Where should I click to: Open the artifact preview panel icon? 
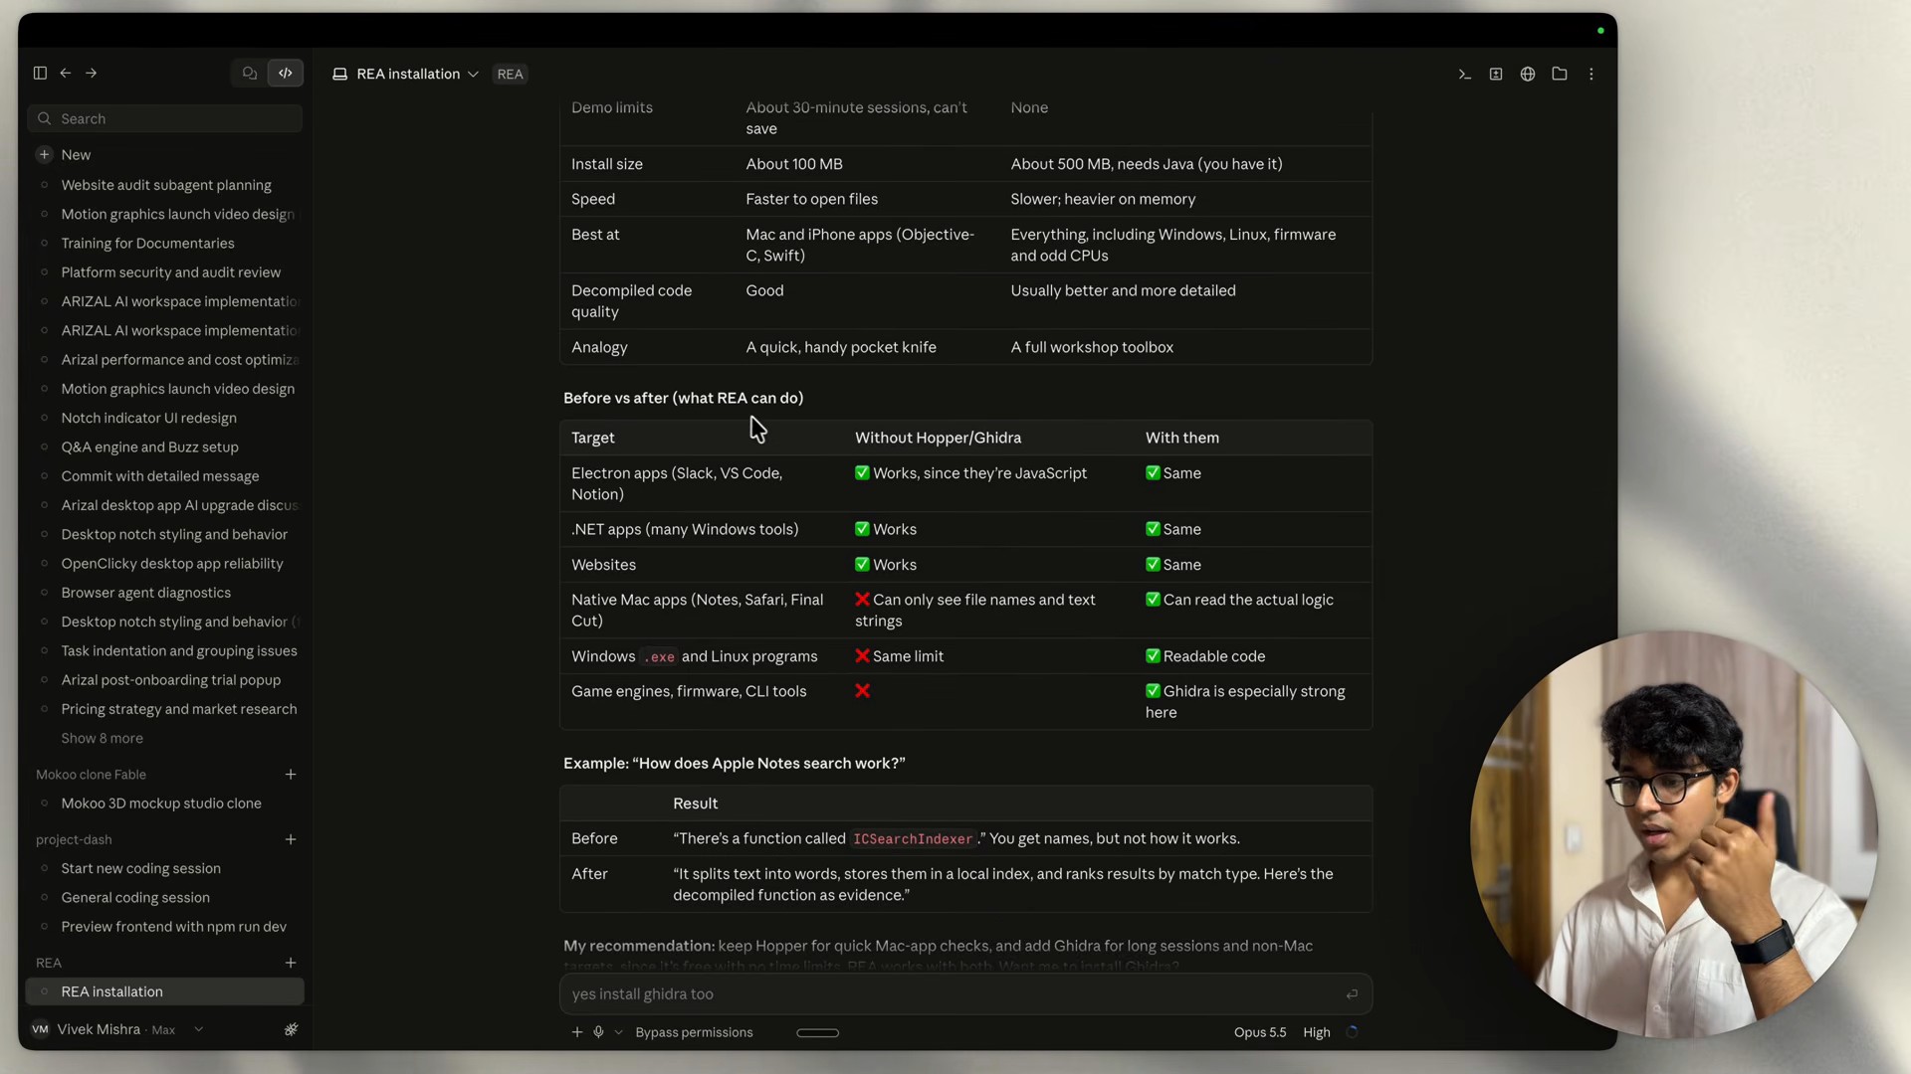click(1496, 74)
